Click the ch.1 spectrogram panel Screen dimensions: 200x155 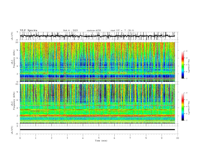97,62
